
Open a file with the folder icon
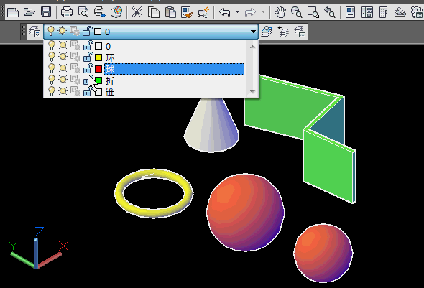(29, 12)
